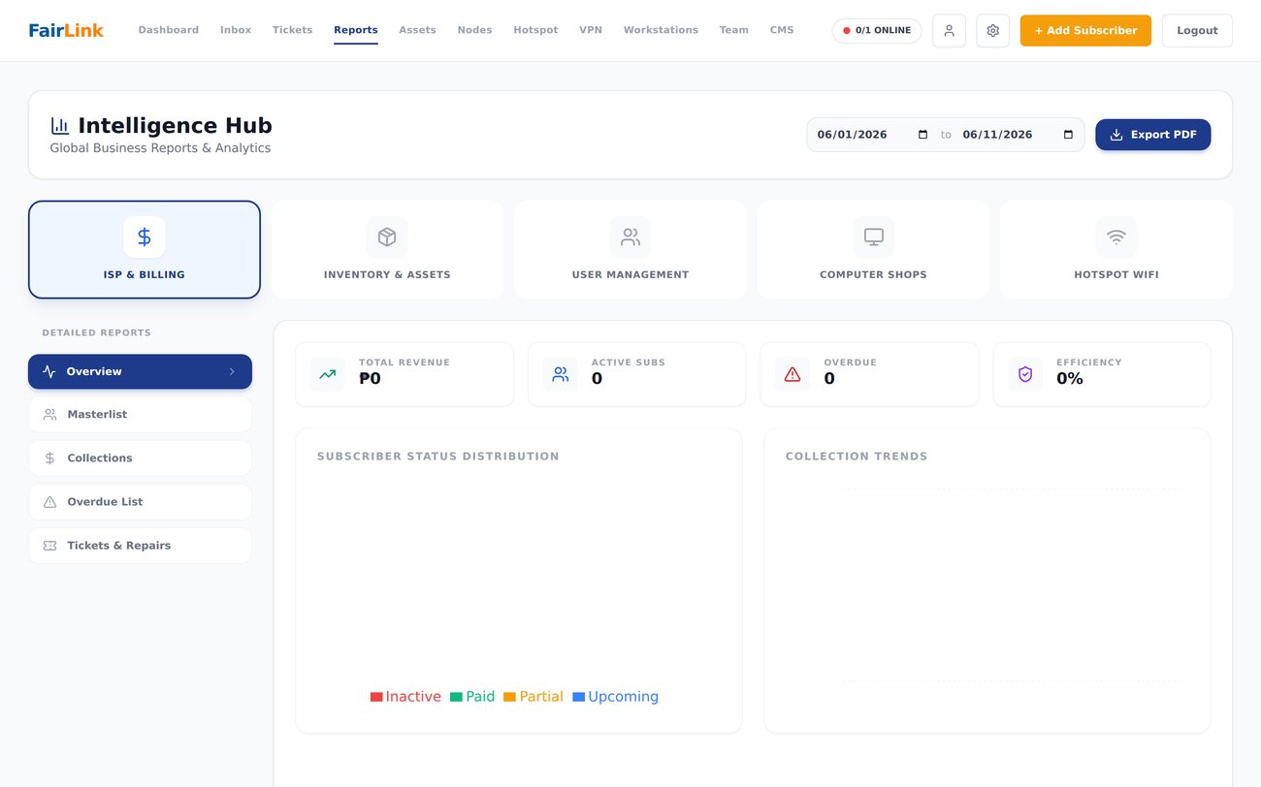Click the start date field 06/01/2026
The width and height of the screenshot is (1261, 787).
pyautogui.click(x=873, y=135)
